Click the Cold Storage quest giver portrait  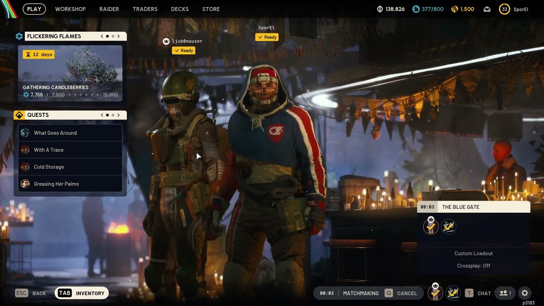[x=25, y=167]
